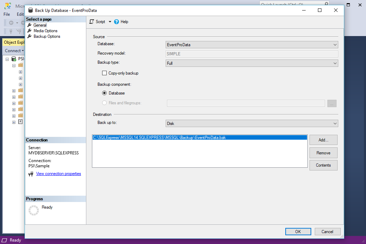This screenshot has width=366, height=244.
Task: Click the plug icon beside View connection properties
Action: pos(31,174)
